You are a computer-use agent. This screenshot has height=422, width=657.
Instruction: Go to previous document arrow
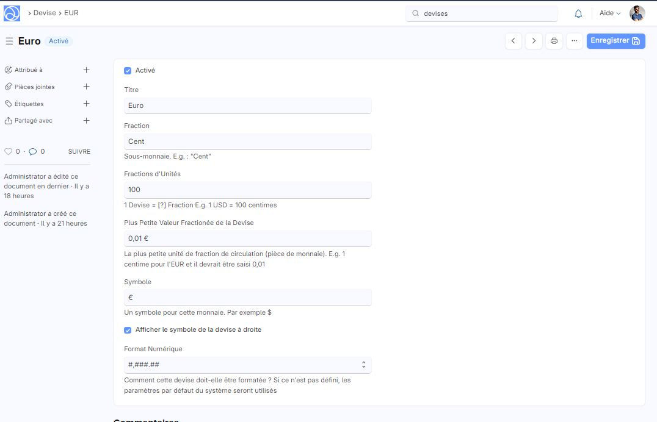514,41
